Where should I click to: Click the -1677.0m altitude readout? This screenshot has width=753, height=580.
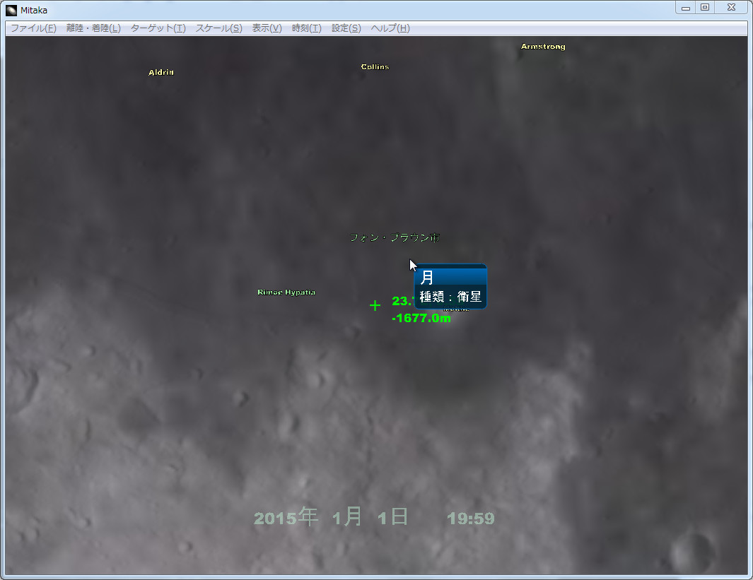[x=421, y=318]
